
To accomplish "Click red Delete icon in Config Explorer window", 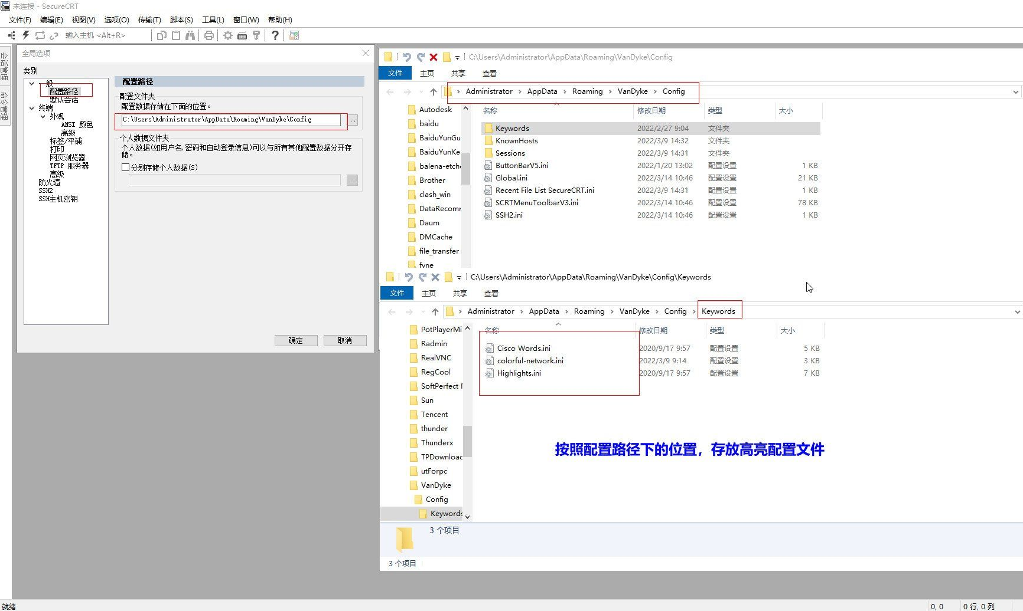I will coord(434,57).
